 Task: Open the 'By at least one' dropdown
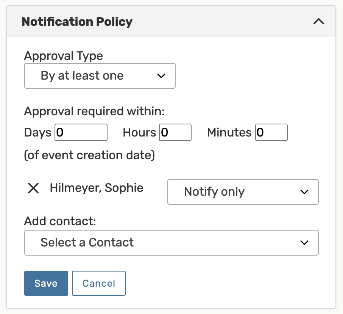coord(100,76)
